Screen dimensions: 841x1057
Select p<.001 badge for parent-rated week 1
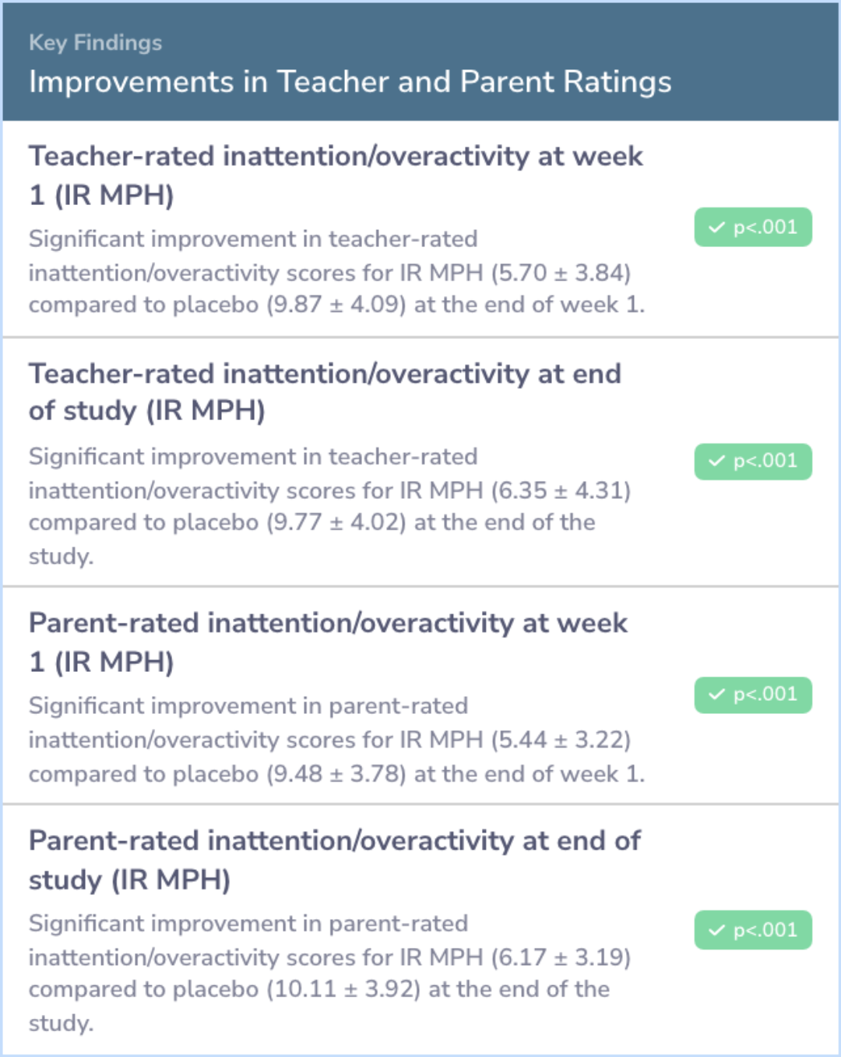pos(753,694)
